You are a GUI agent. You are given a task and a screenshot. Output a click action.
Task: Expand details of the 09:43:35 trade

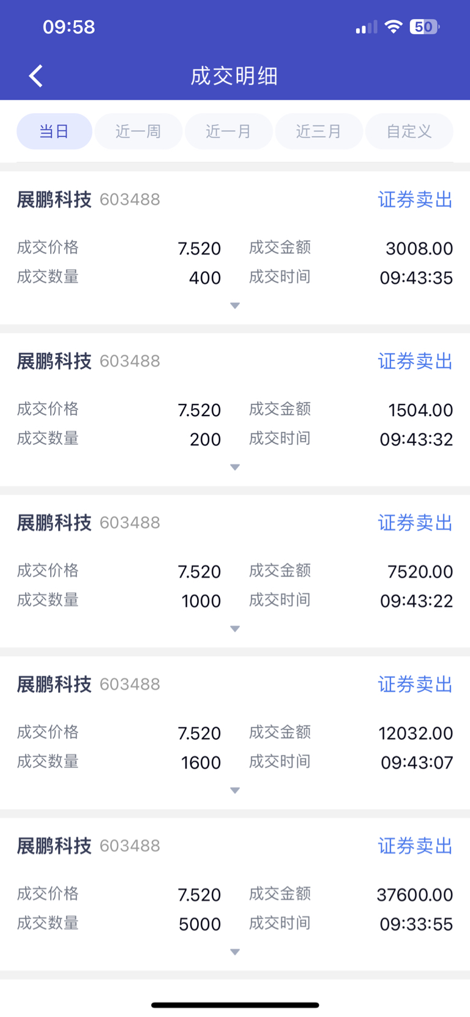point(235,305)
